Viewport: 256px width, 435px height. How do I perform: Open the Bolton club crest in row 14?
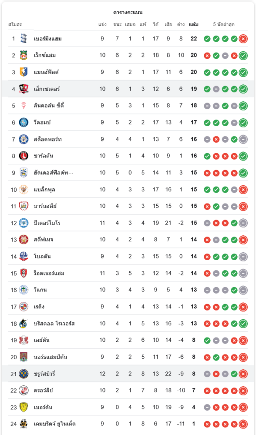click(x=24, y=256)
